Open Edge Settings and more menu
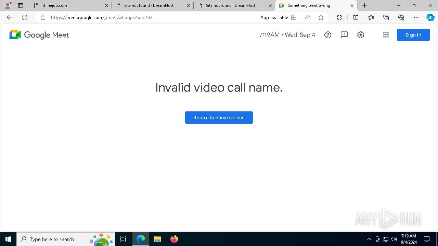This screenshot has height=246, width=438. click(x=416, y=17)
